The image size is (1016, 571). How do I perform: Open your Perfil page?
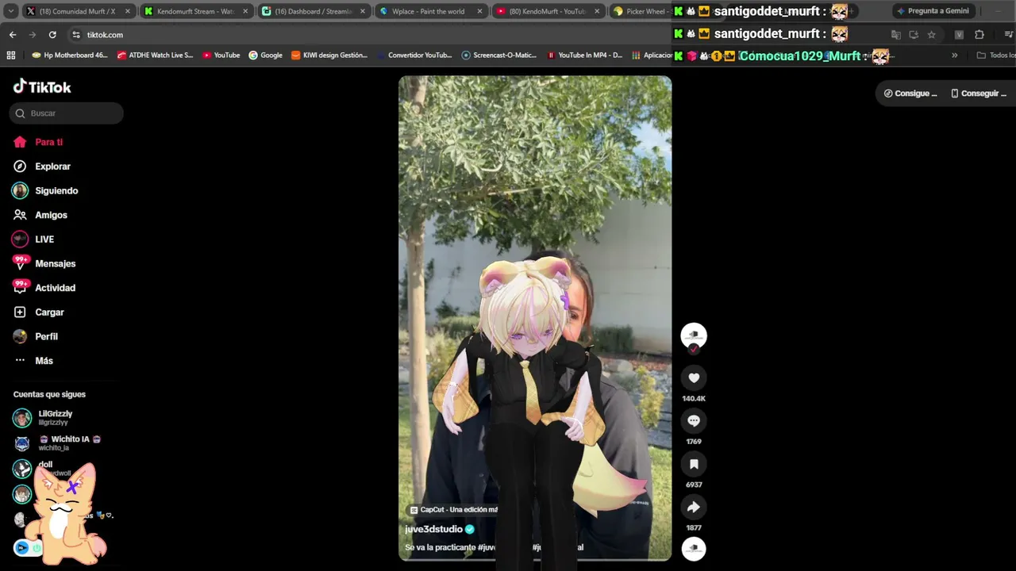click(x=36, y=336)
